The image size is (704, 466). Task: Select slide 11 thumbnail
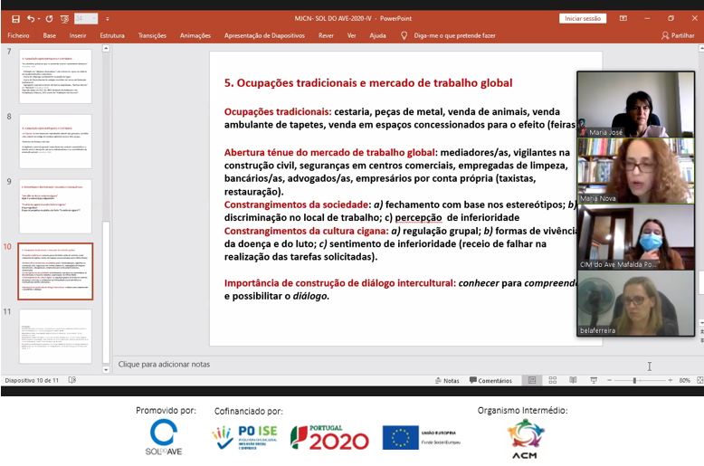click(55, 337)
